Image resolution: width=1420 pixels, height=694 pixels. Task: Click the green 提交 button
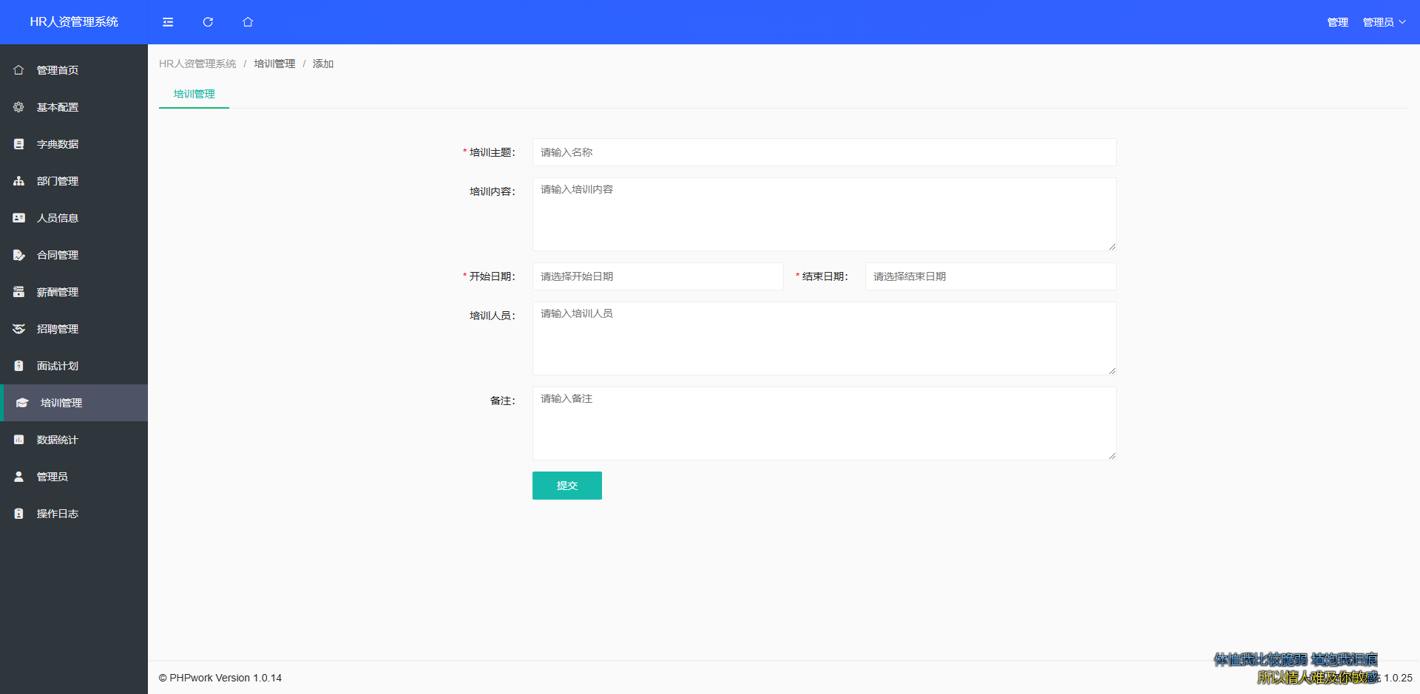click(567, 486)
